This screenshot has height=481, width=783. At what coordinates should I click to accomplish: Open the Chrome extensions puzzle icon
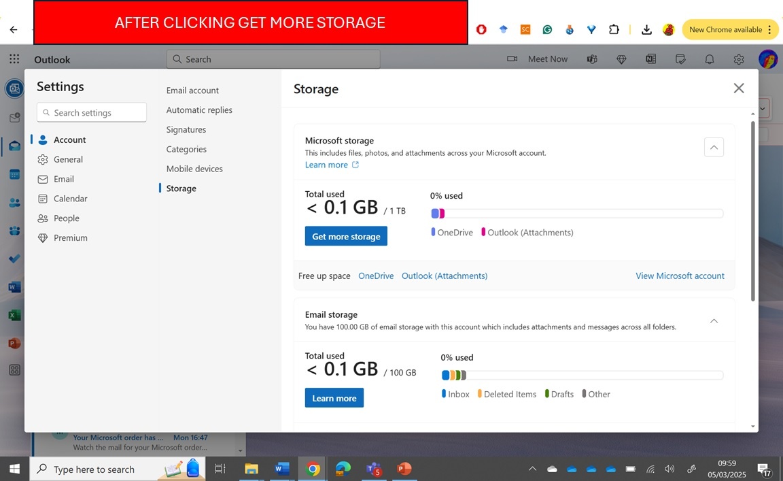pyautogui.click(x=614, y=29)
